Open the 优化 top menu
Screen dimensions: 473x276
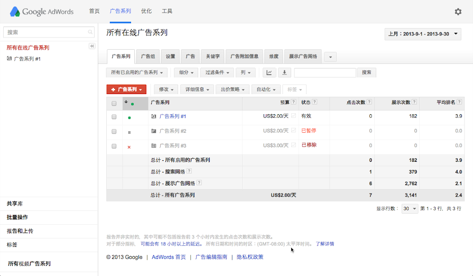(146, 11)
